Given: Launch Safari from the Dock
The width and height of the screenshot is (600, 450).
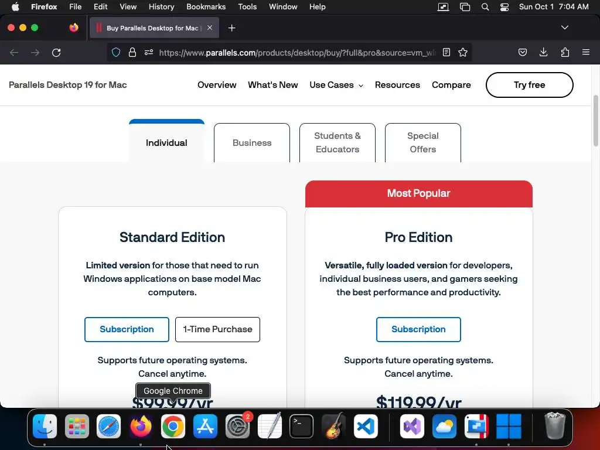Looking at the screenshot, I should click(x=108, y=426).
